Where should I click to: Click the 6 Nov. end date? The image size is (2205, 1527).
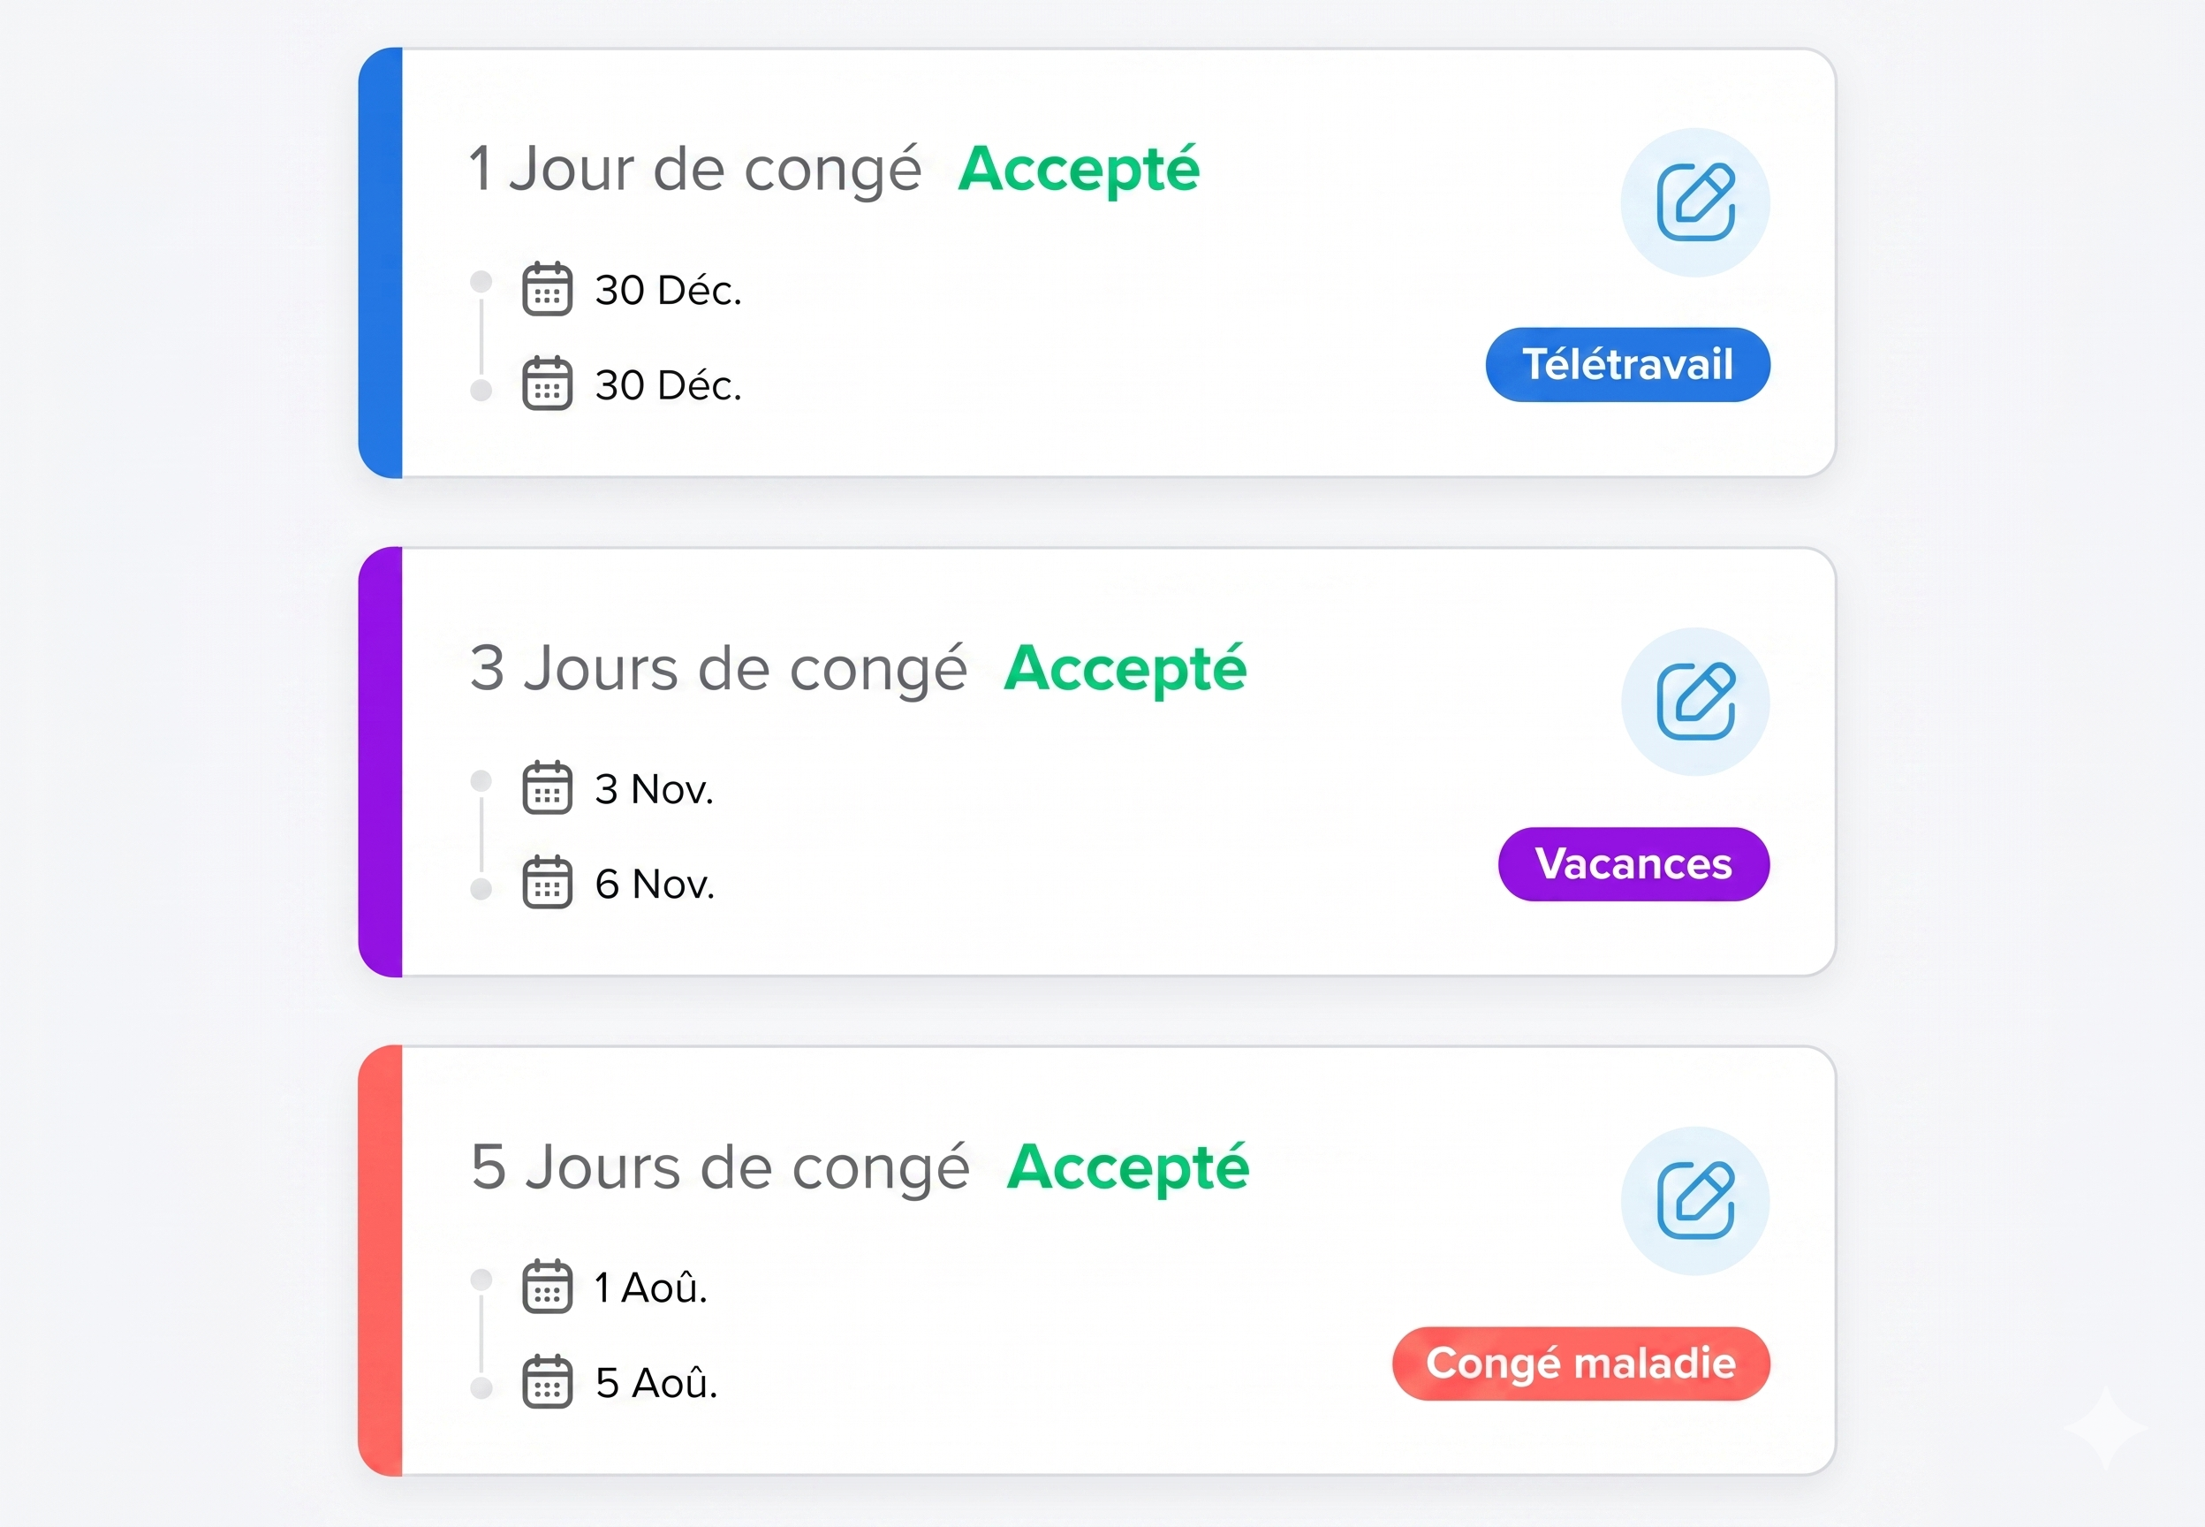tap(655, 883)
